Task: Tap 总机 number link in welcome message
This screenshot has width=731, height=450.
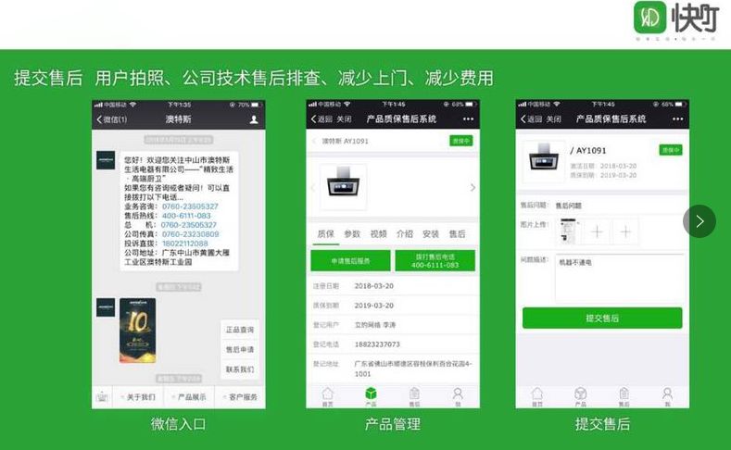Action: (189, 225)
